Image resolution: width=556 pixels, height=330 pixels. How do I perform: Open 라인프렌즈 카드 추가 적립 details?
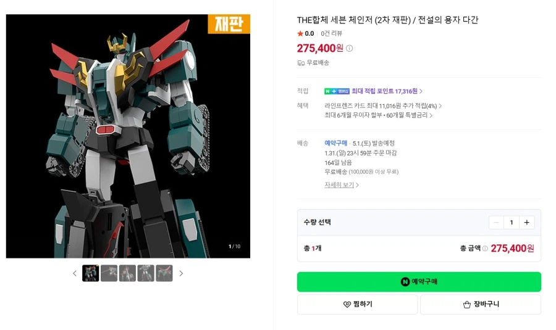[x=383, y=106]
